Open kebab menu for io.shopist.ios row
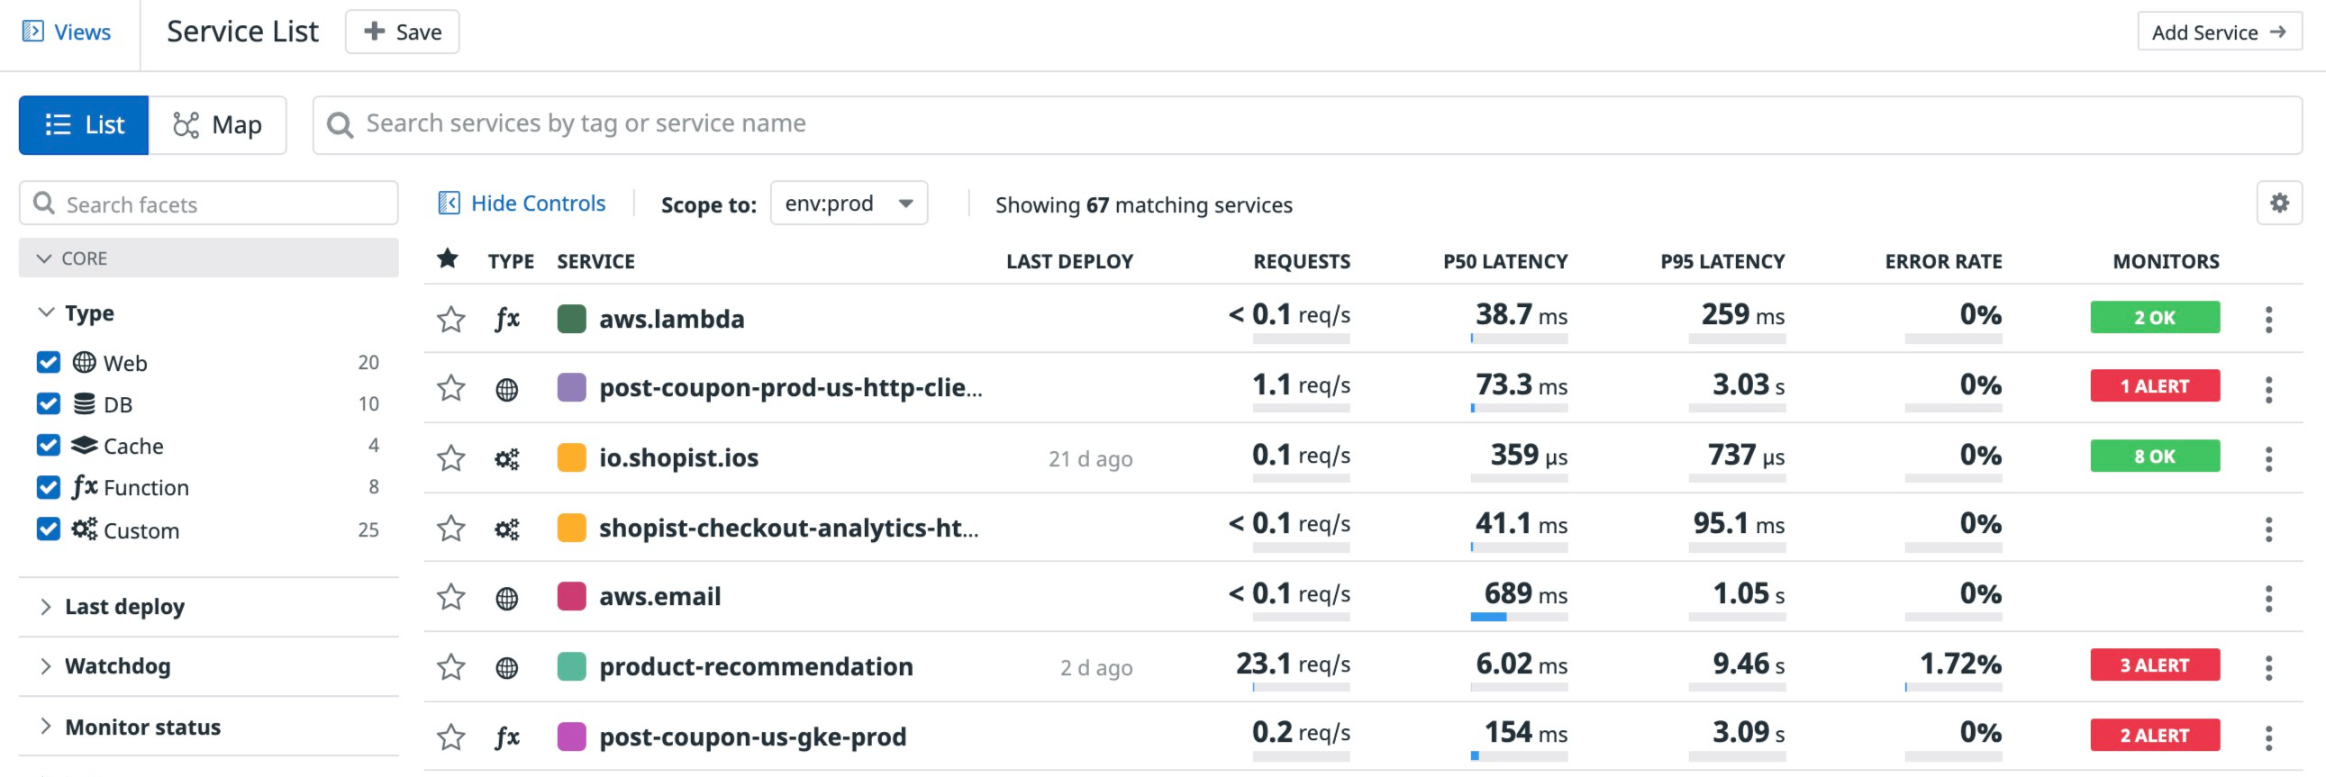 pyautogui.click(x=2268, y=458)
